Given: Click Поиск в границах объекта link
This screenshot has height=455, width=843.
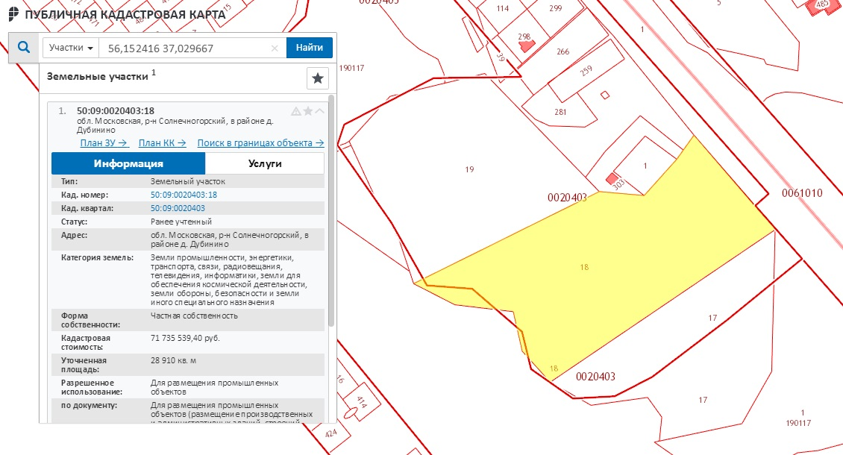Looking at the screenshot, I should coord(260,143).
